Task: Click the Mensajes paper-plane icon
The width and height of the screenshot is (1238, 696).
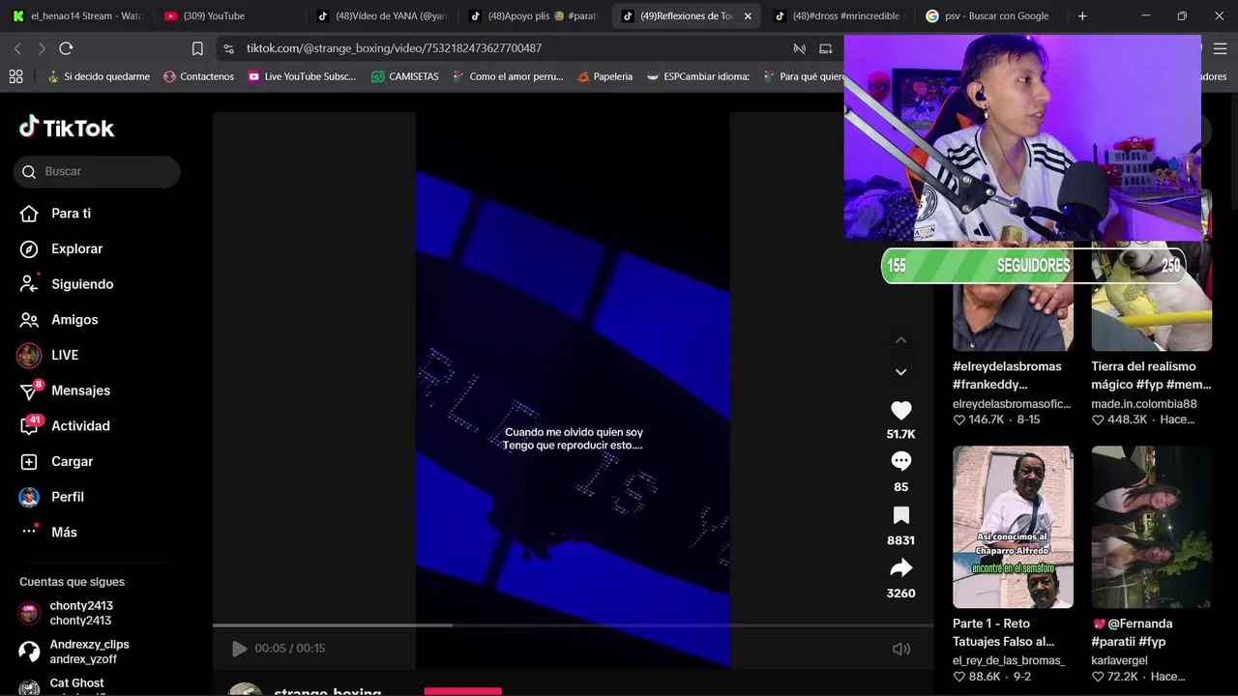Action: click(x=29, y=391)
